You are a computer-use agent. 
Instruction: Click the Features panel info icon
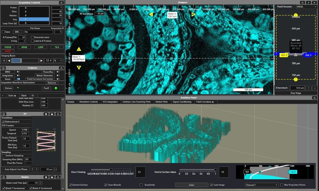[x=4, y=68]
